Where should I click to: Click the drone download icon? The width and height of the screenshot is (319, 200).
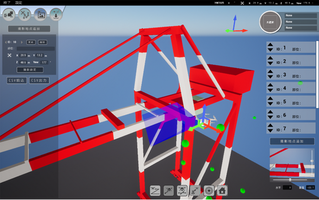(x=56, y=15)
